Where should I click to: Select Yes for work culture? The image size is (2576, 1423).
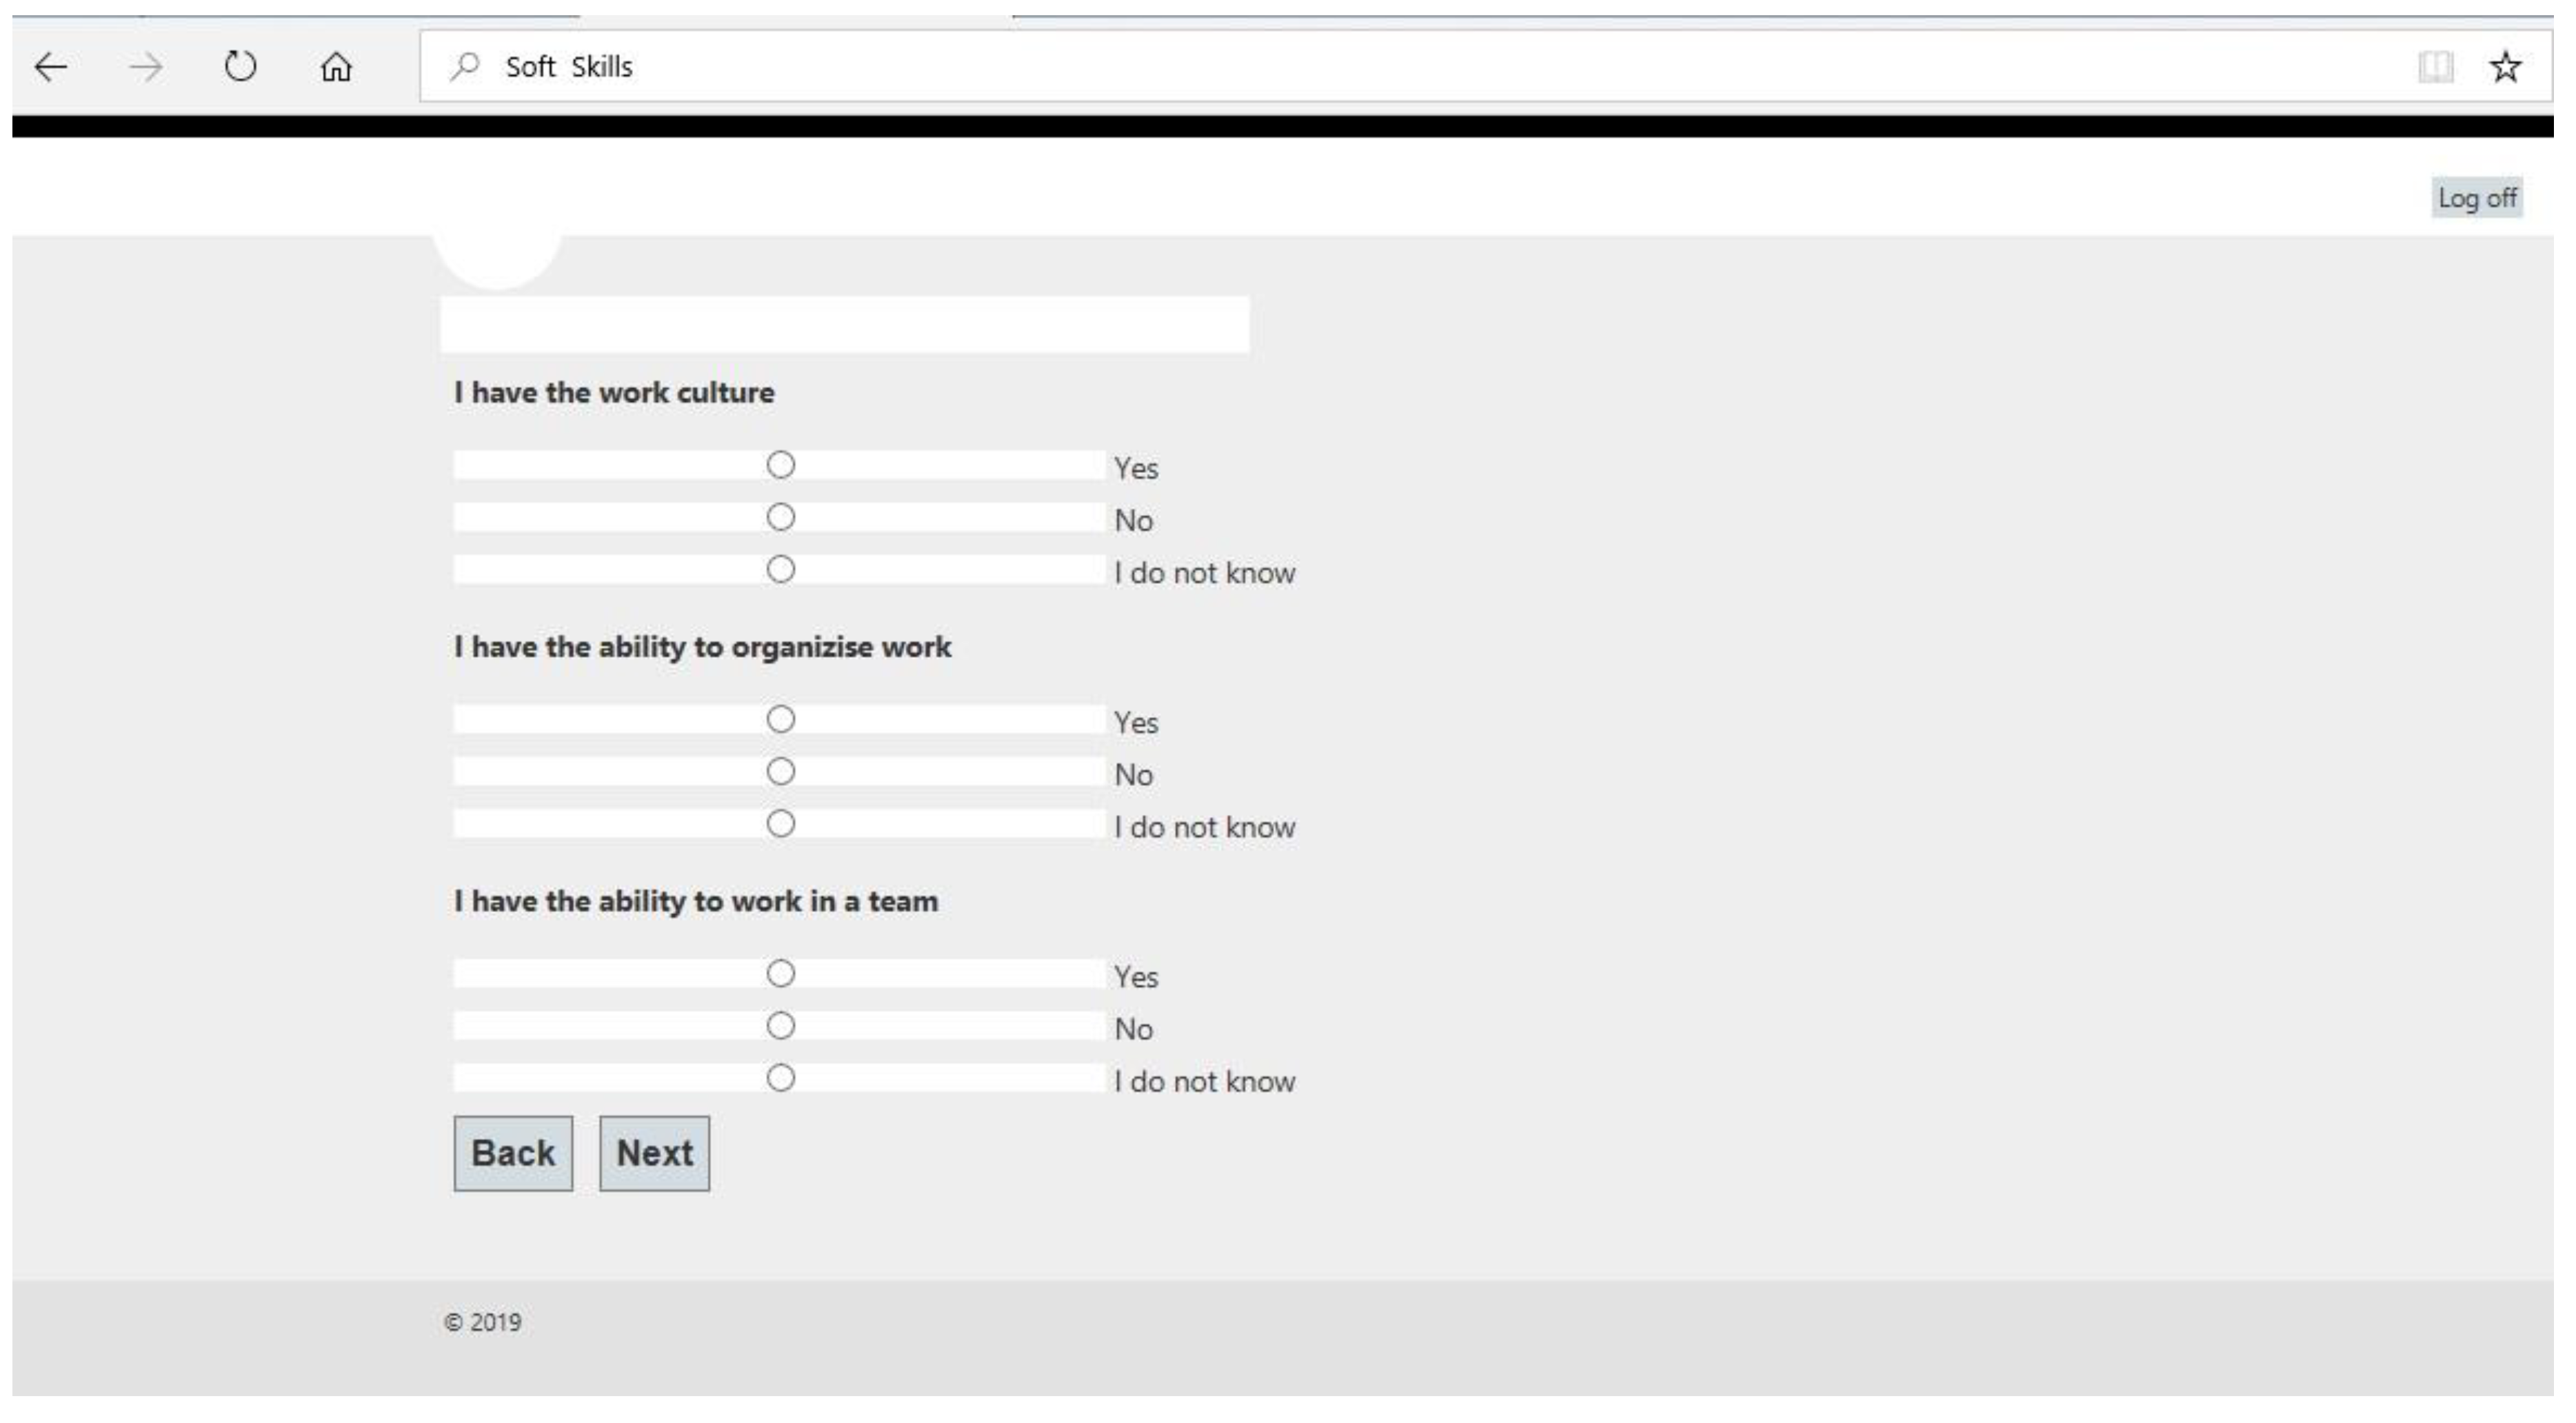pyautogui.click(x=781, y=465)
